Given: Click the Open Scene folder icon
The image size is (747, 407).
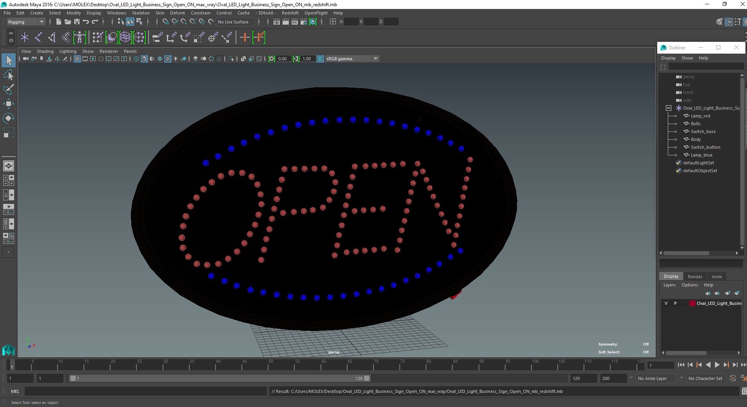Looking at the screenshot, I should point(67,22).
